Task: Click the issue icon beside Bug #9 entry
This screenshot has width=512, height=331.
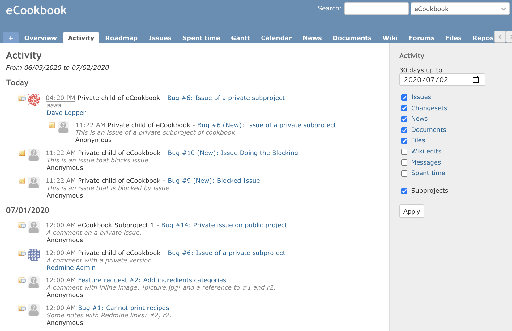Action: tap(22, 181)
